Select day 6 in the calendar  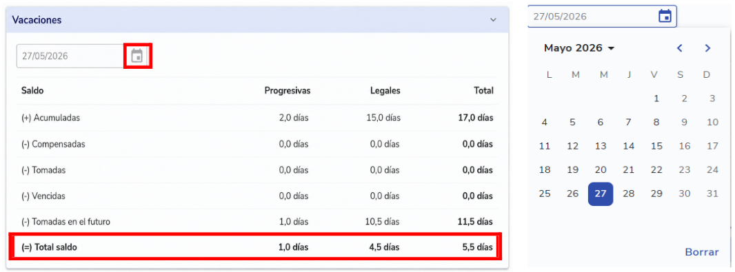point(601,122)
